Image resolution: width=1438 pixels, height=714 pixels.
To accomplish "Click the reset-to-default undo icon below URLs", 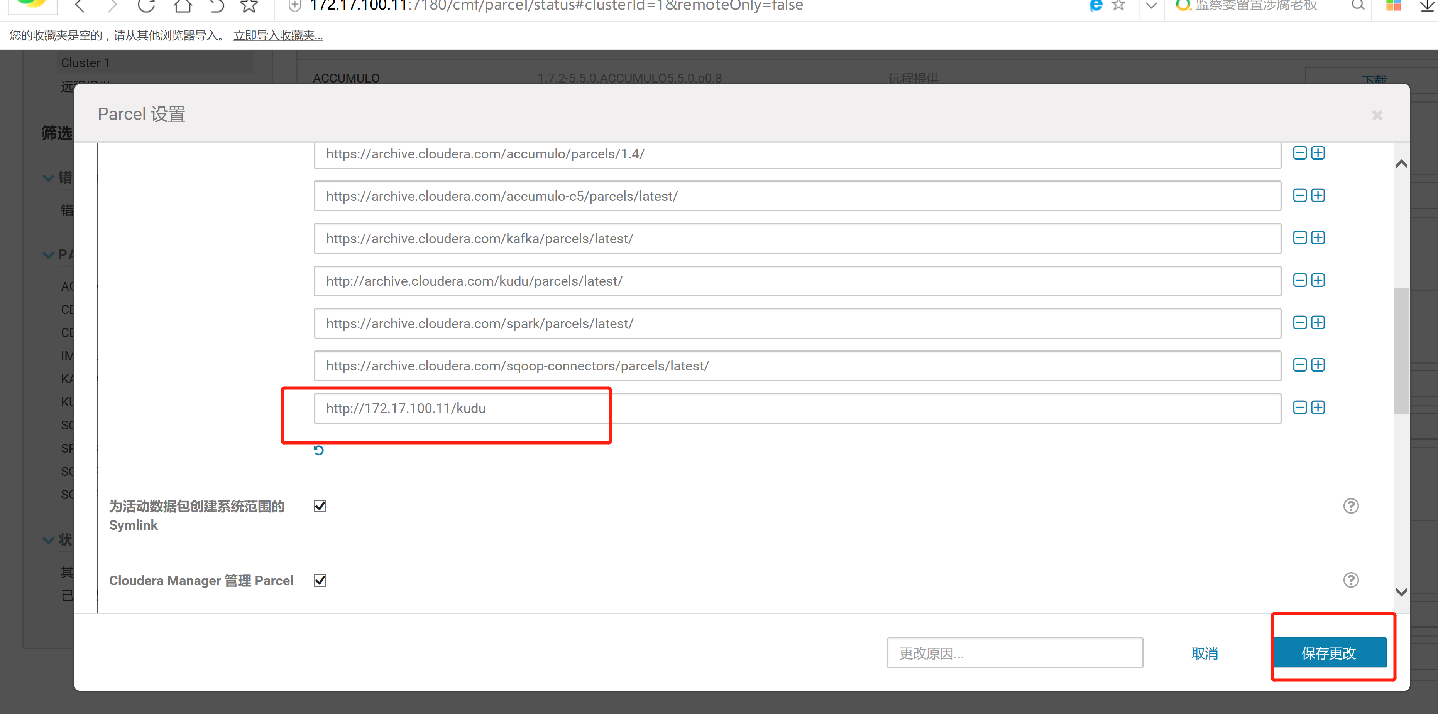I will point(319,450).
